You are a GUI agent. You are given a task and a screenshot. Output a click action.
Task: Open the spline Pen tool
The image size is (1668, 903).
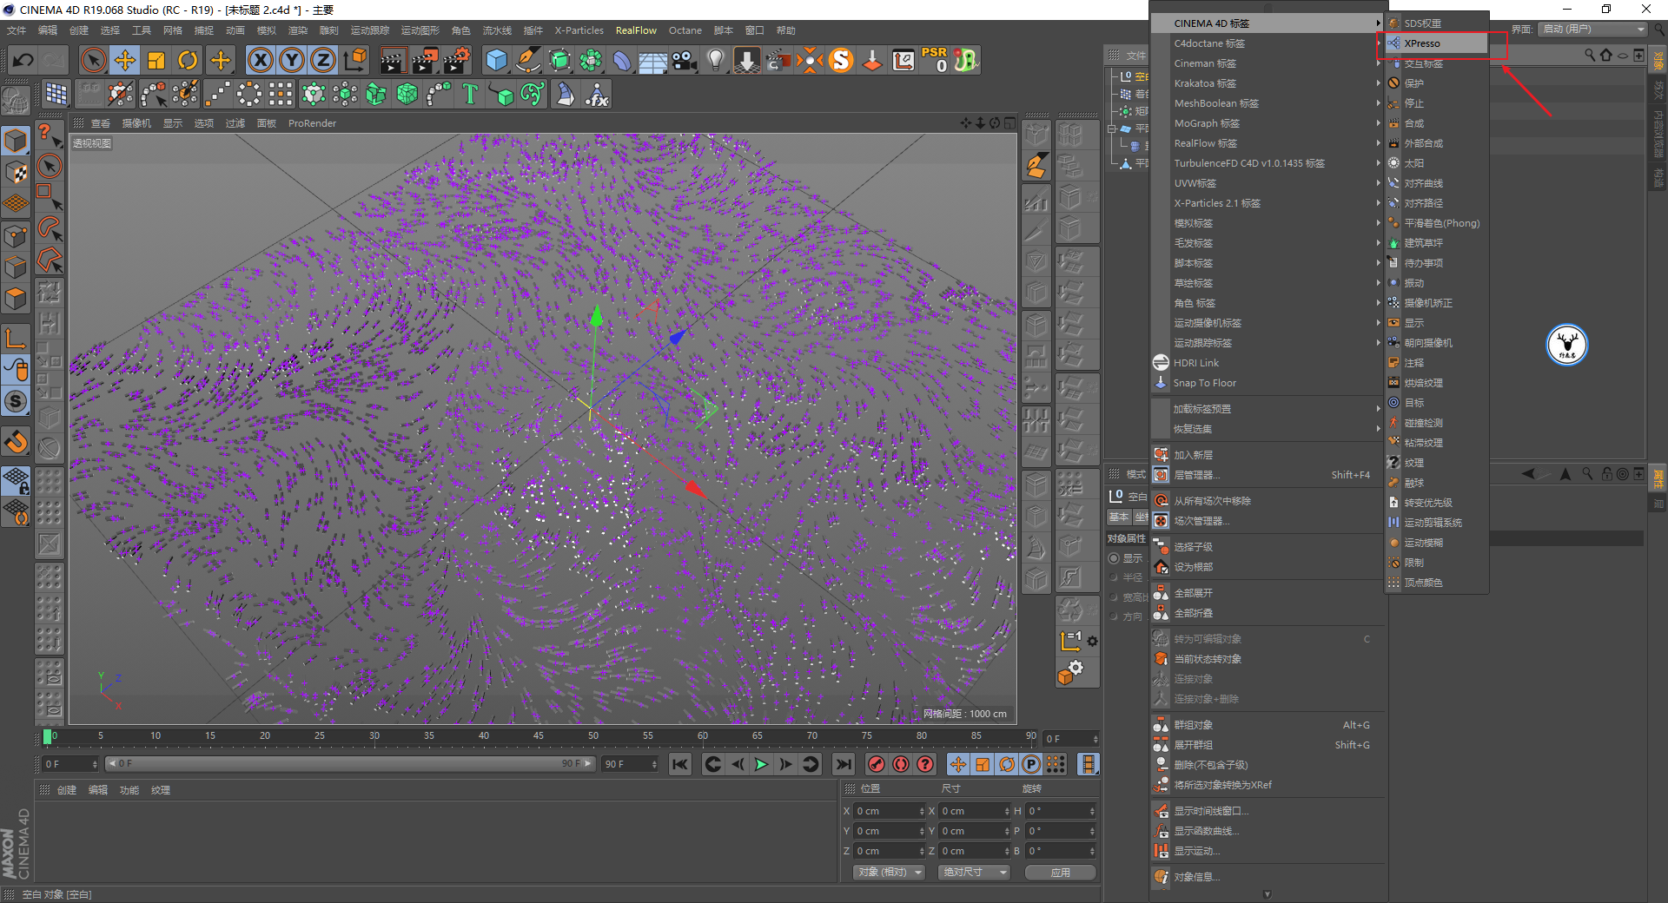click(x=528, y=60)
